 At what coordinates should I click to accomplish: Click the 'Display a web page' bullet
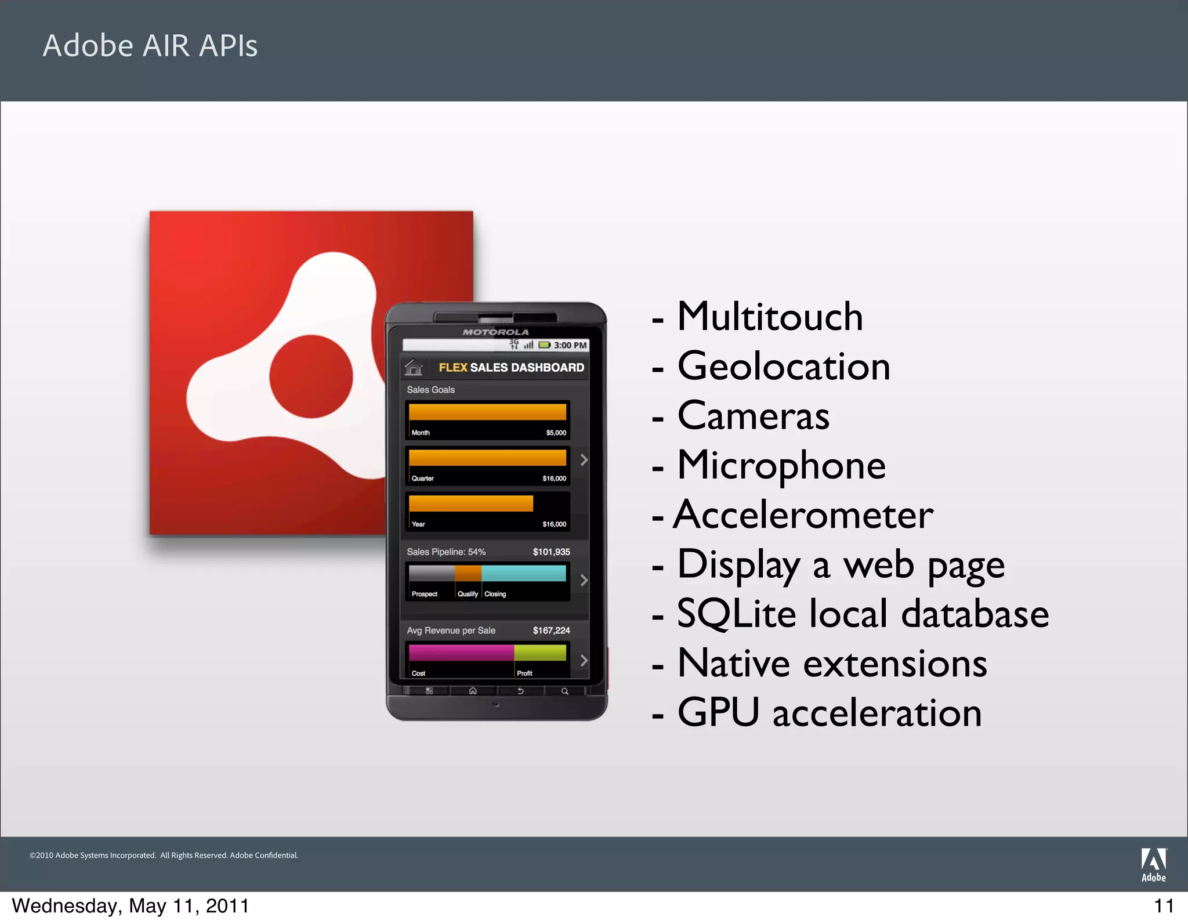[841, 566]
